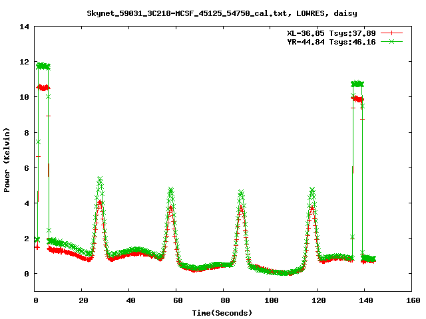The width and height of the screenshot is (426, 319).
Task: Click the green peak near 88 seconds
Action: (241, 192)
